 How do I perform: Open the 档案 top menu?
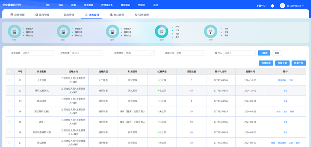point(73,5)
